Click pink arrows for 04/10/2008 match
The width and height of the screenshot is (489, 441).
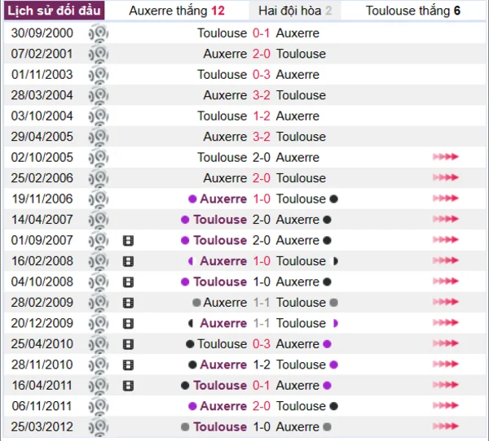(x=445, y=282)
